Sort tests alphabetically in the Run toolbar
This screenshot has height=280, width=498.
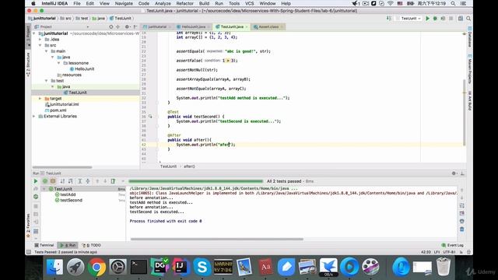pos(62,181)
